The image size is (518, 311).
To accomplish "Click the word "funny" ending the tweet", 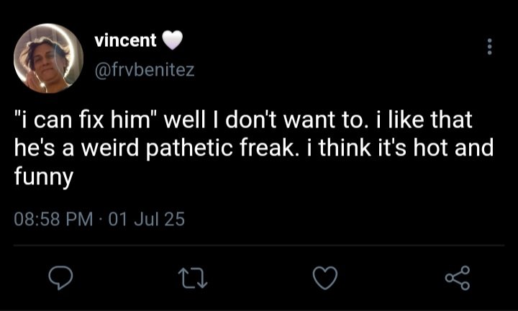I will tap(44, 177).
